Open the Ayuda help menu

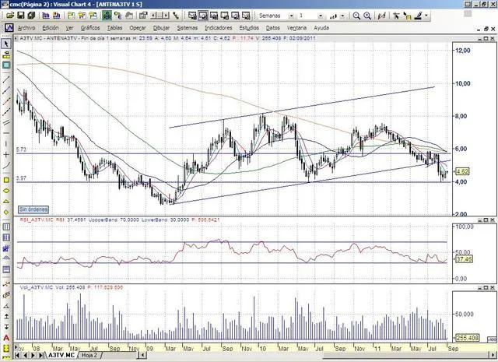pos(321,26)
